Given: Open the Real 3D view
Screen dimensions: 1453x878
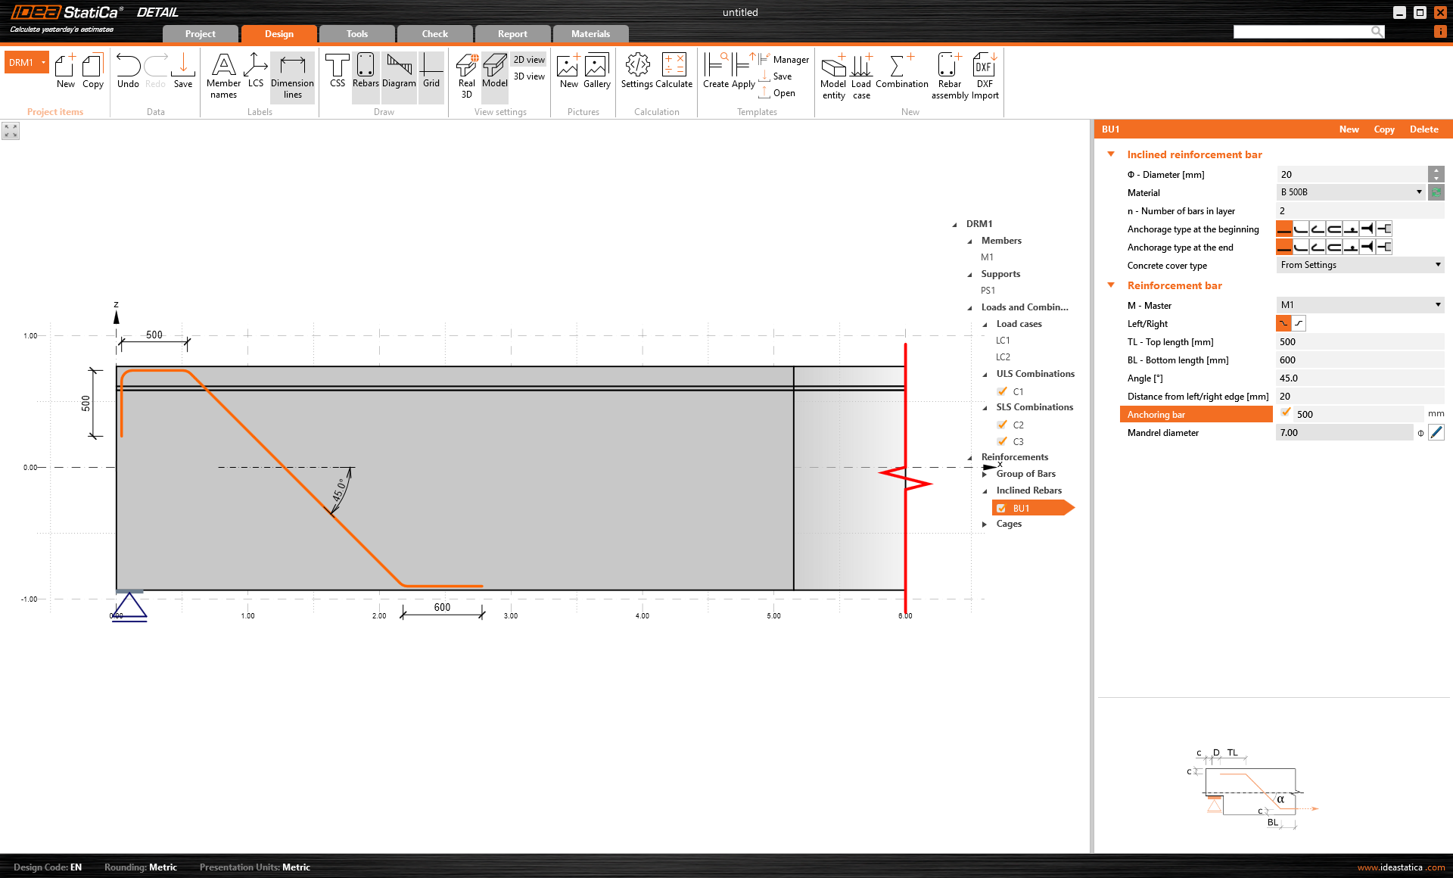Looking at the screenshot, I should [x=466, y=74].
